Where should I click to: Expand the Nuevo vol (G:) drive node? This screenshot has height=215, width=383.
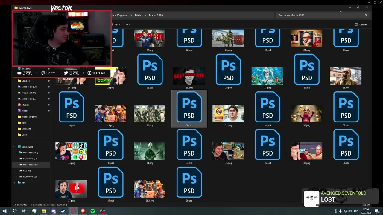pyautogui.click(x=16, y=176)
